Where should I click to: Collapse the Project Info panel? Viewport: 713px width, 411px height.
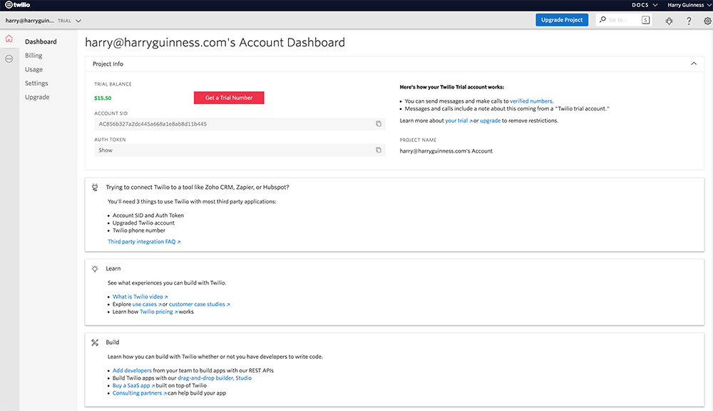[x=694, y=64]
